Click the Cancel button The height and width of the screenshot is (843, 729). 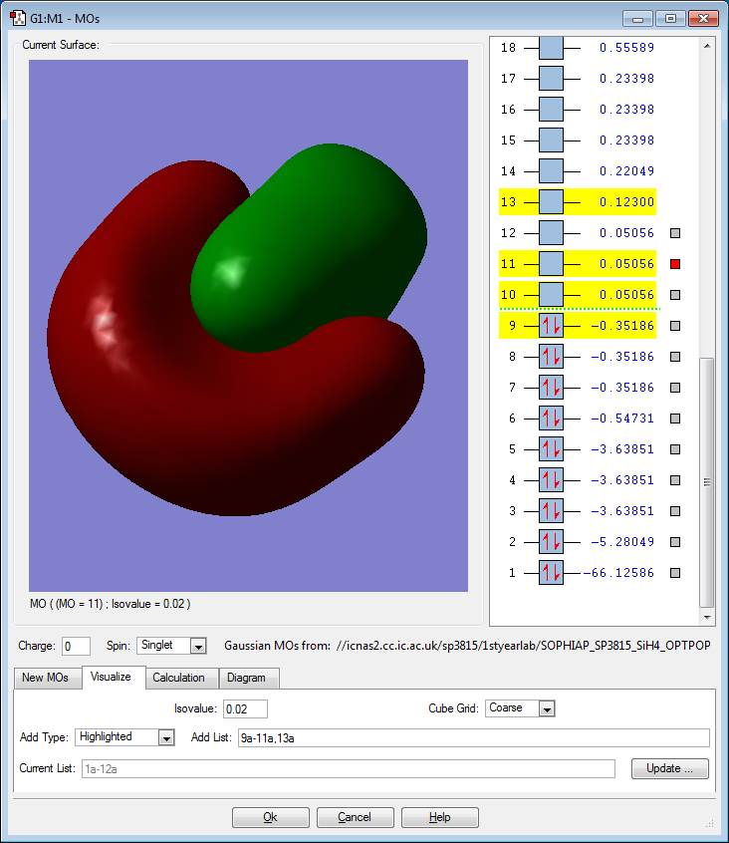click(x=355, y=817)
